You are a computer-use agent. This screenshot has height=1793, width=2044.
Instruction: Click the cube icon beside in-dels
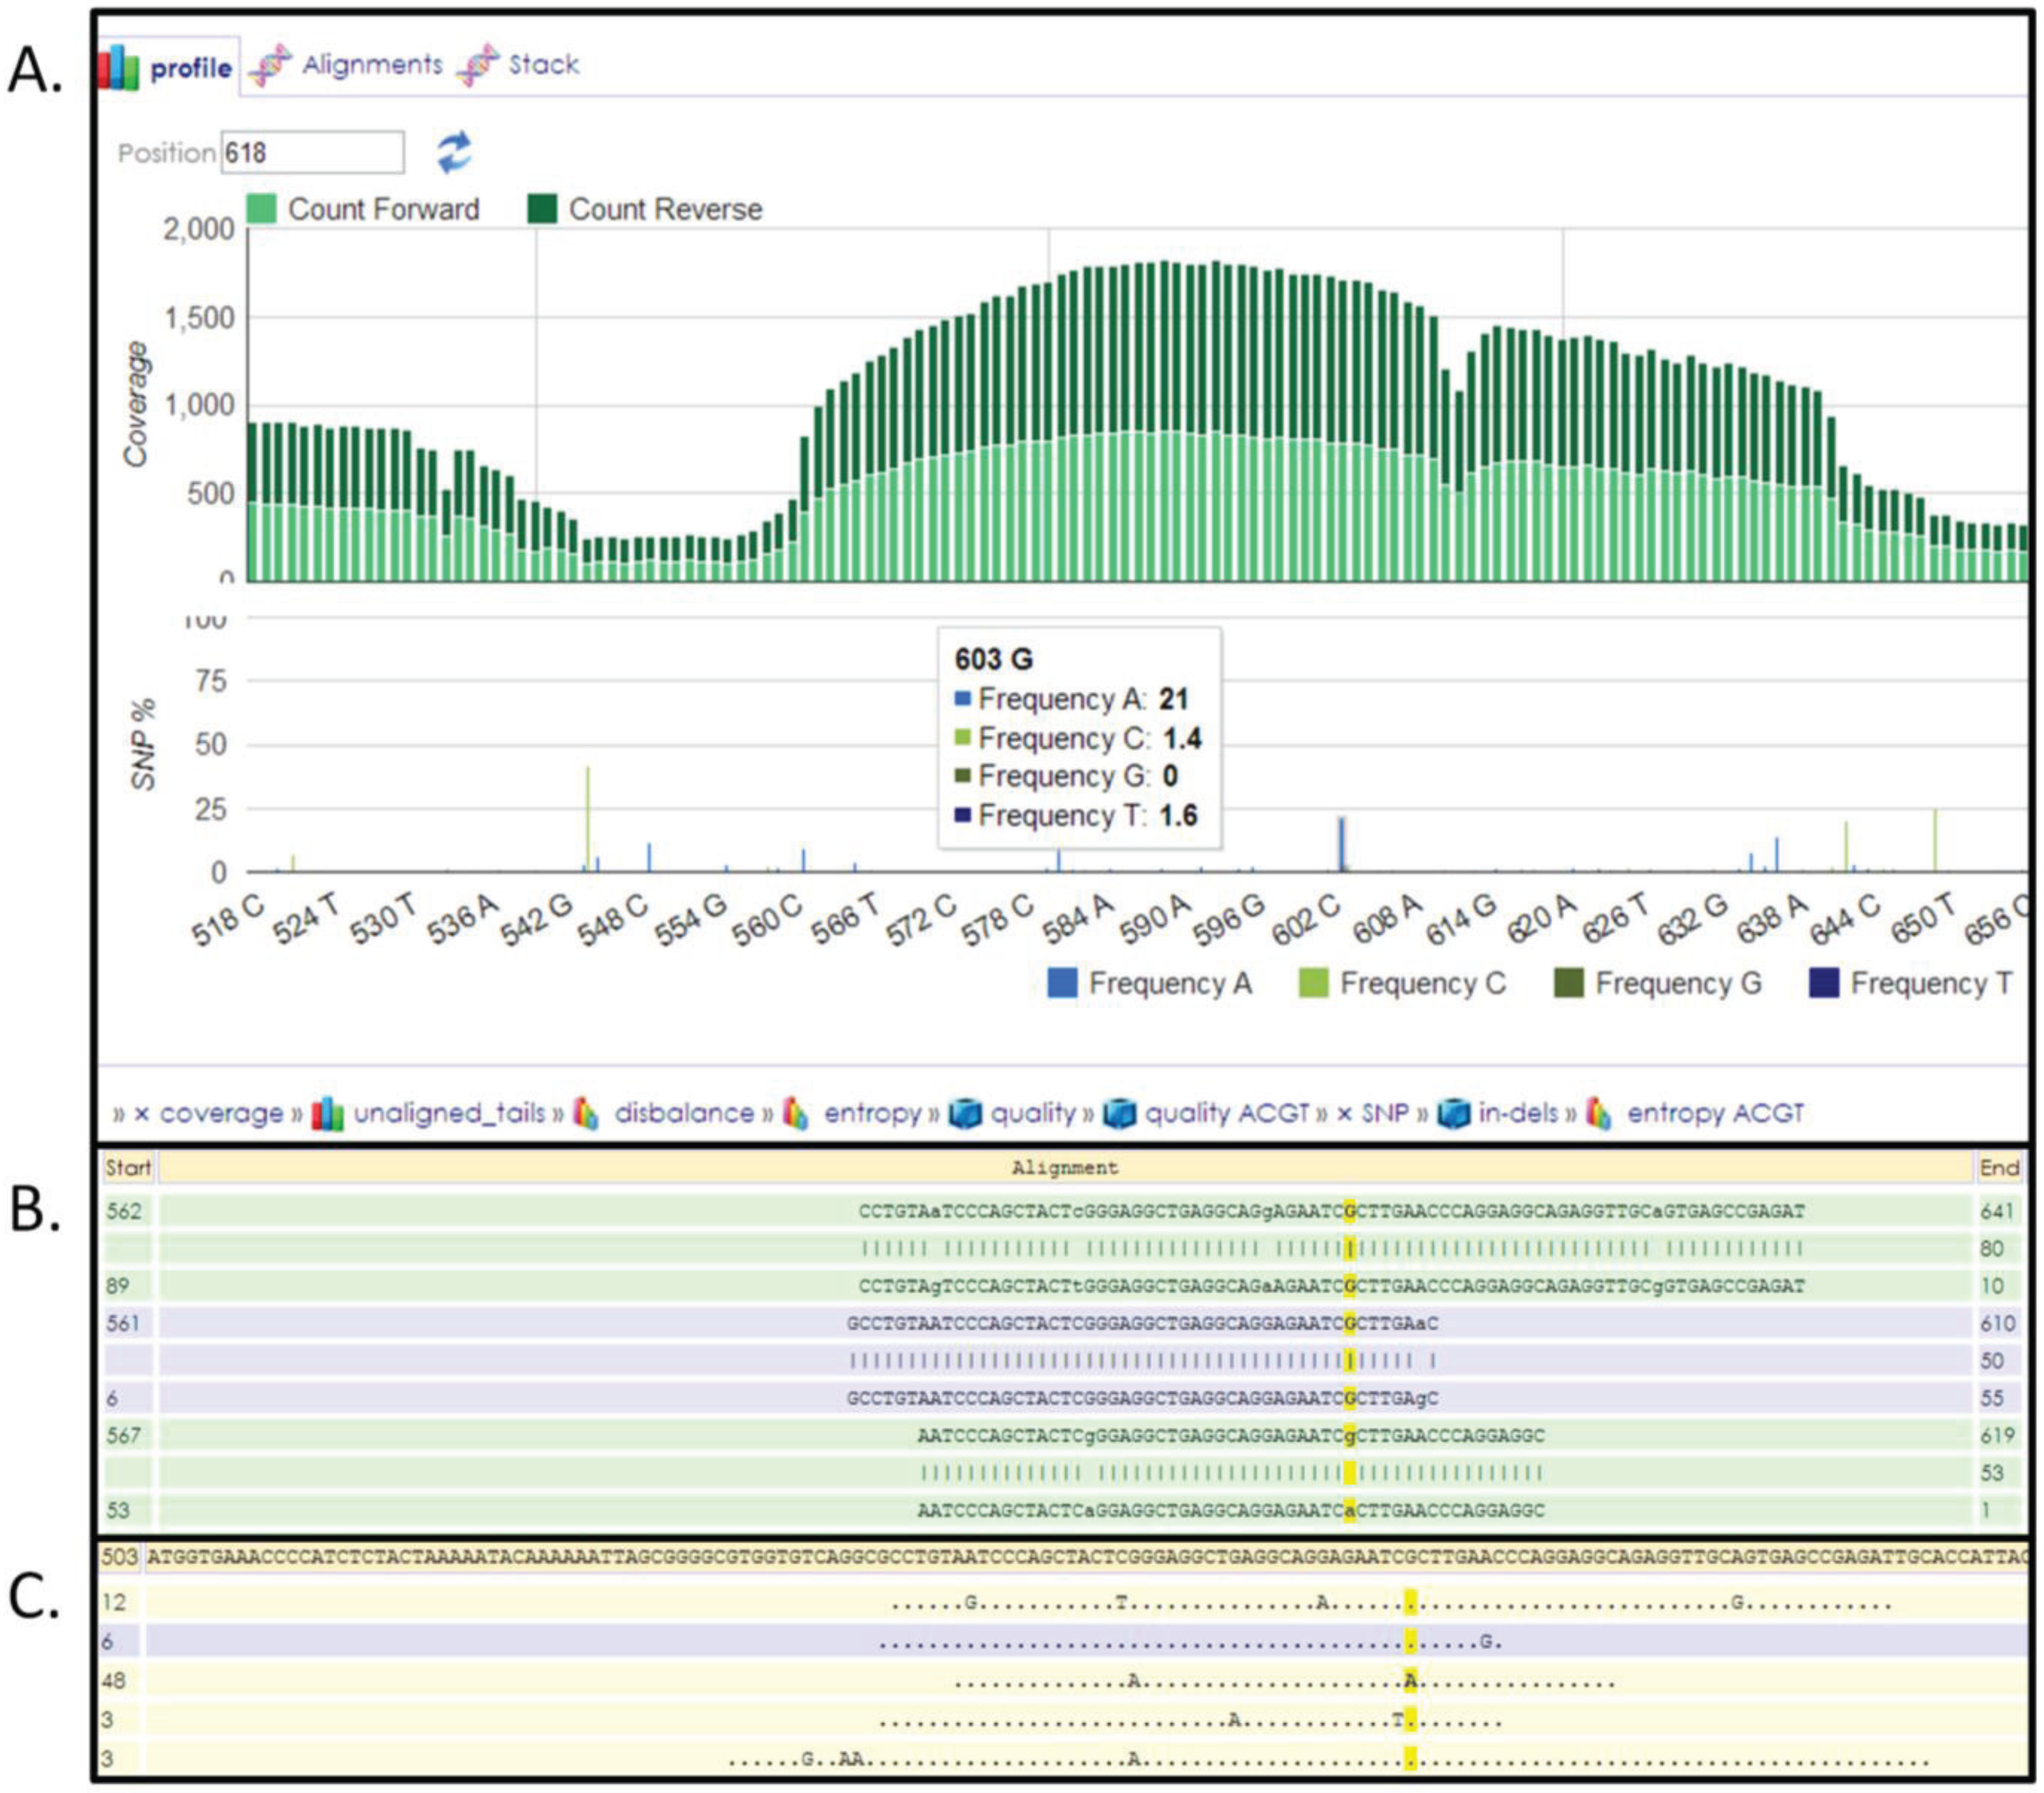click(x=1453, y=1114)
